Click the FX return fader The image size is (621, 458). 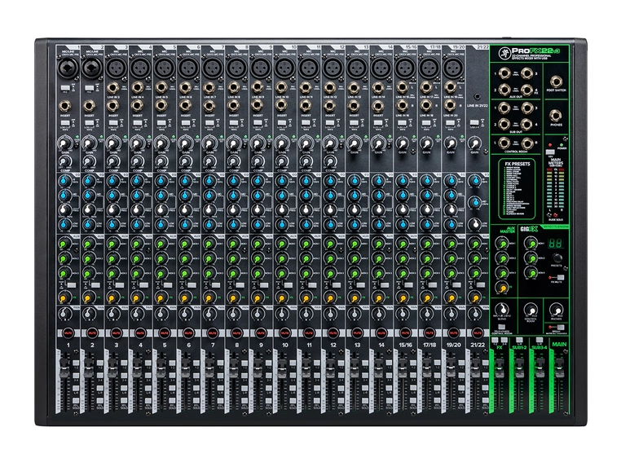[x=499, y=368]
